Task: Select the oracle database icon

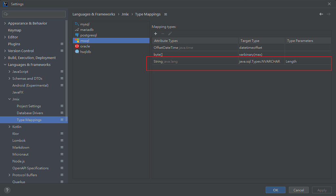Action: coord(76,46)
